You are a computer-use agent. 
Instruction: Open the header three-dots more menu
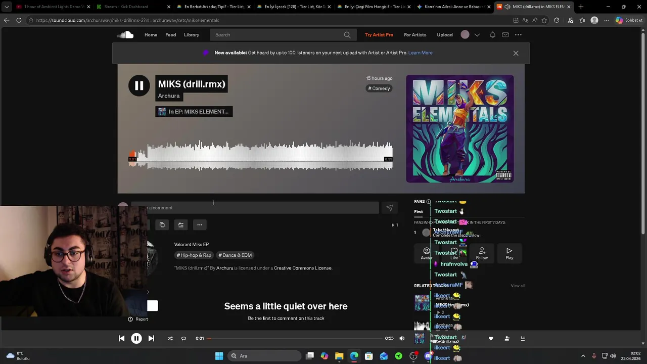pyautogui.click(x=518, y=35)
